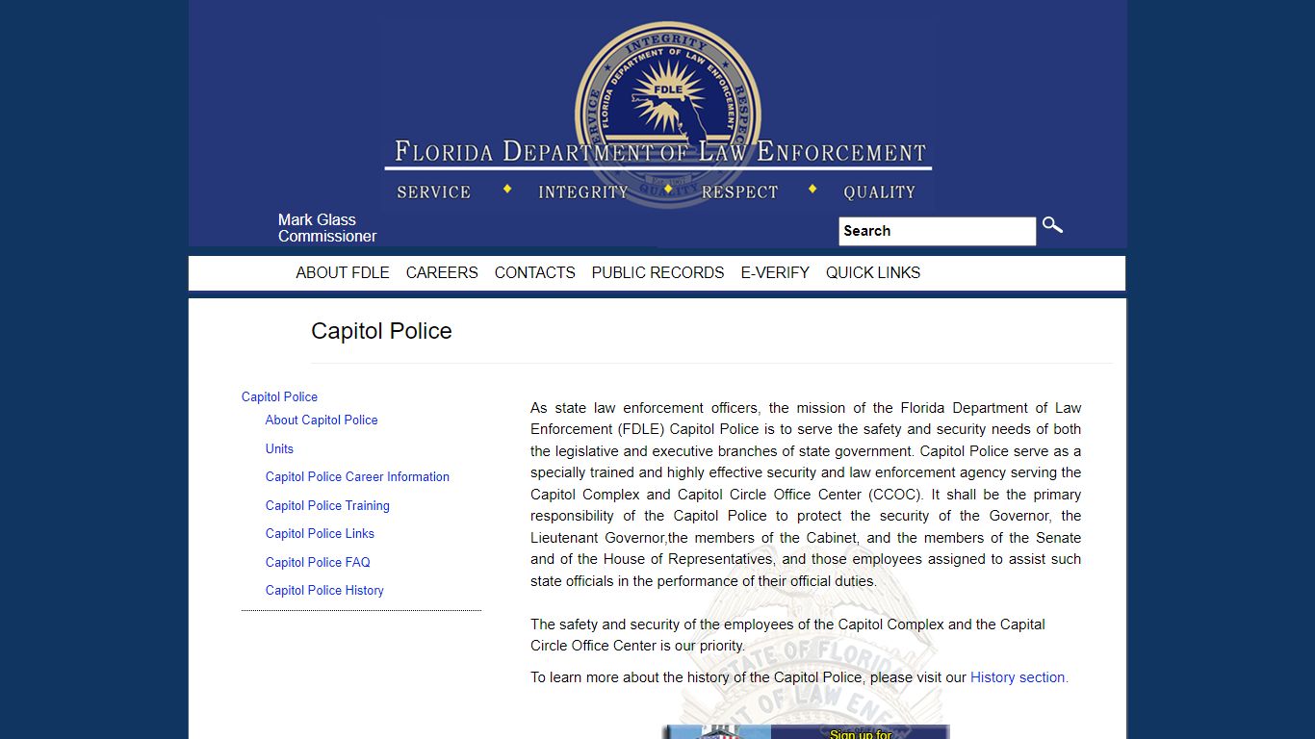Click the FDLE seal logo in header
1315x739 pixels.
click(x=667, y=115)
